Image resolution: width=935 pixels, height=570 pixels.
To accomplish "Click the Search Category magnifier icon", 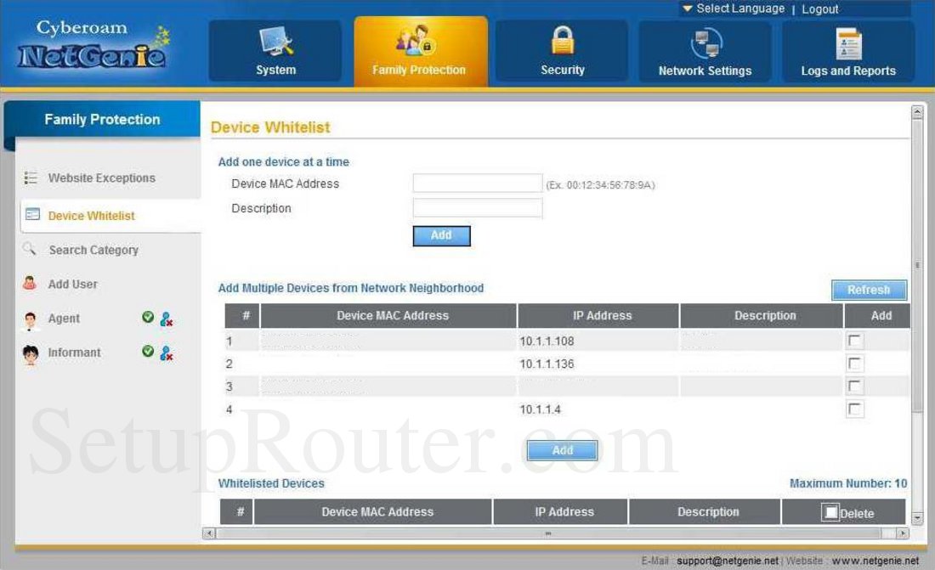I will click(x=29, y=249).
